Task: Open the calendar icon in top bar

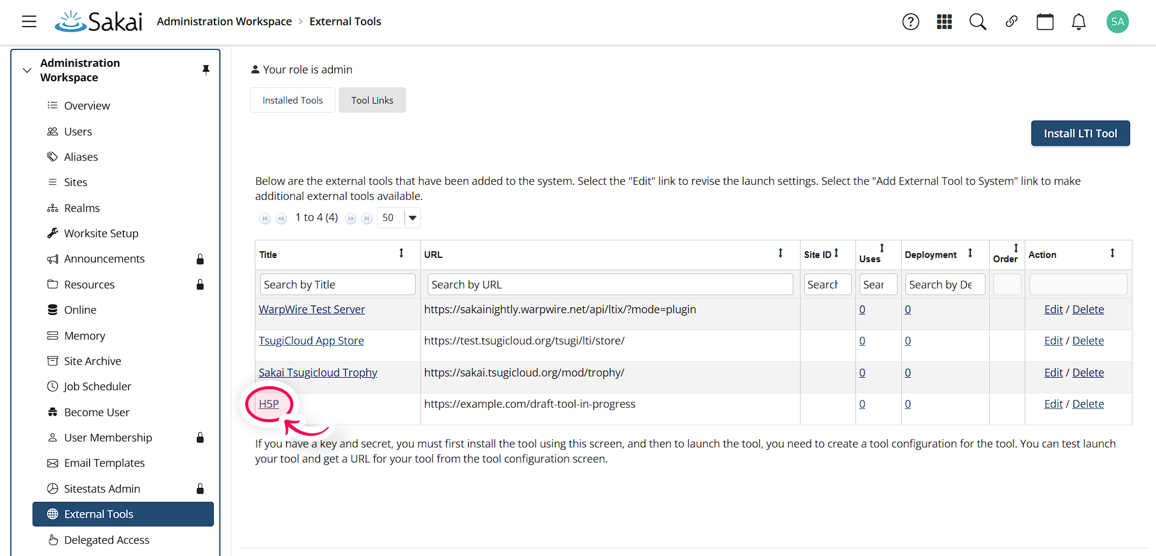Action: point(1045,22)
